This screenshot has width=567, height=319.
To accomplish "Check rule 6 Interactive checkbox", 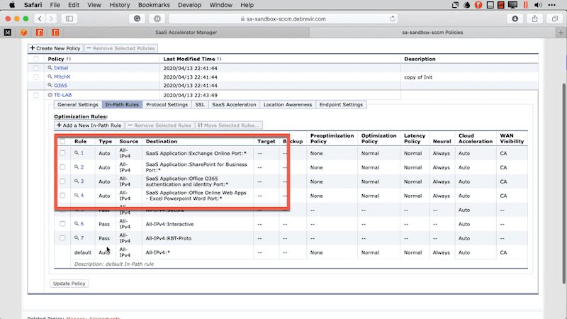I will point(62,224).
